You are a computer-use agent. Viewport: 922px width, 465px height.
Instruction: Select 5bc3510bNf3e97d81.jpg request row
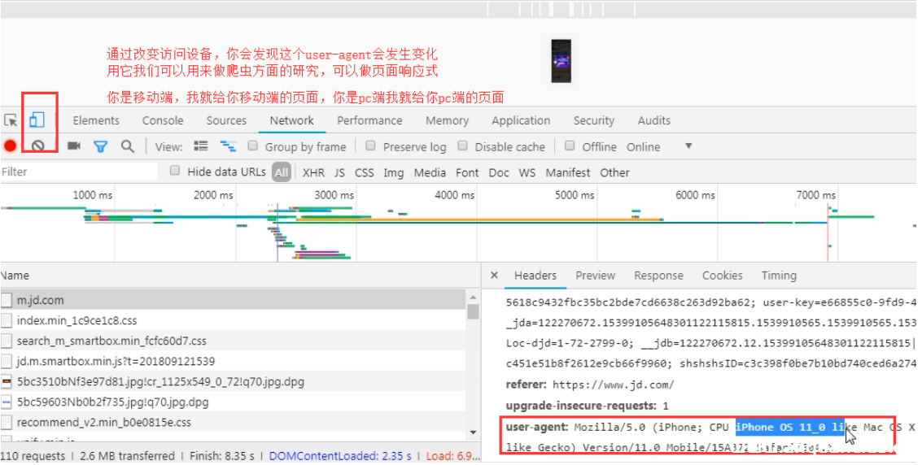234,381
